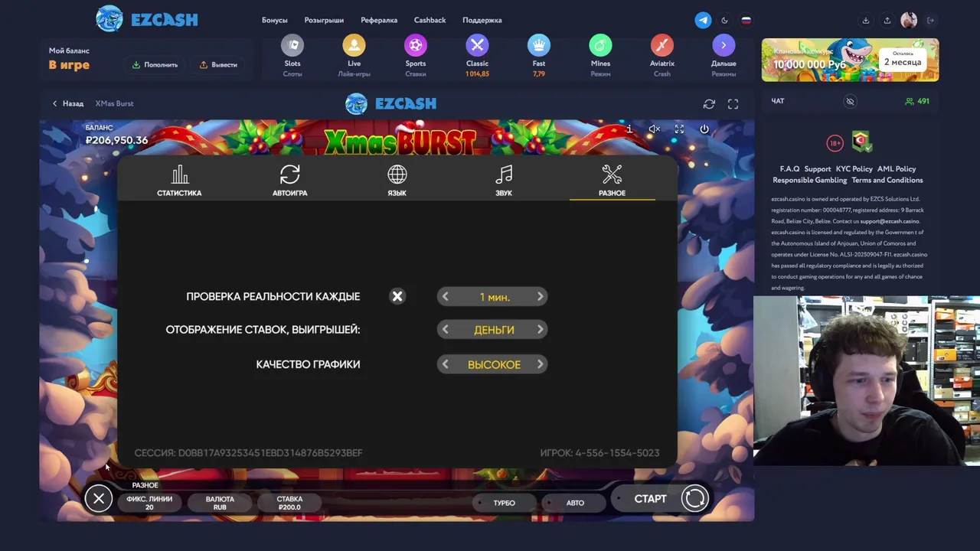Expand the game frame to fullscreen
Image resolution: width=980 pixels, height=551 pixels.
point(733,103)
